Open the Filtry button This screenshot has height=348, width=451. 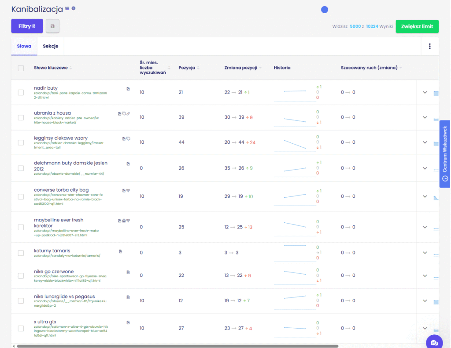(x=27, y=26)
